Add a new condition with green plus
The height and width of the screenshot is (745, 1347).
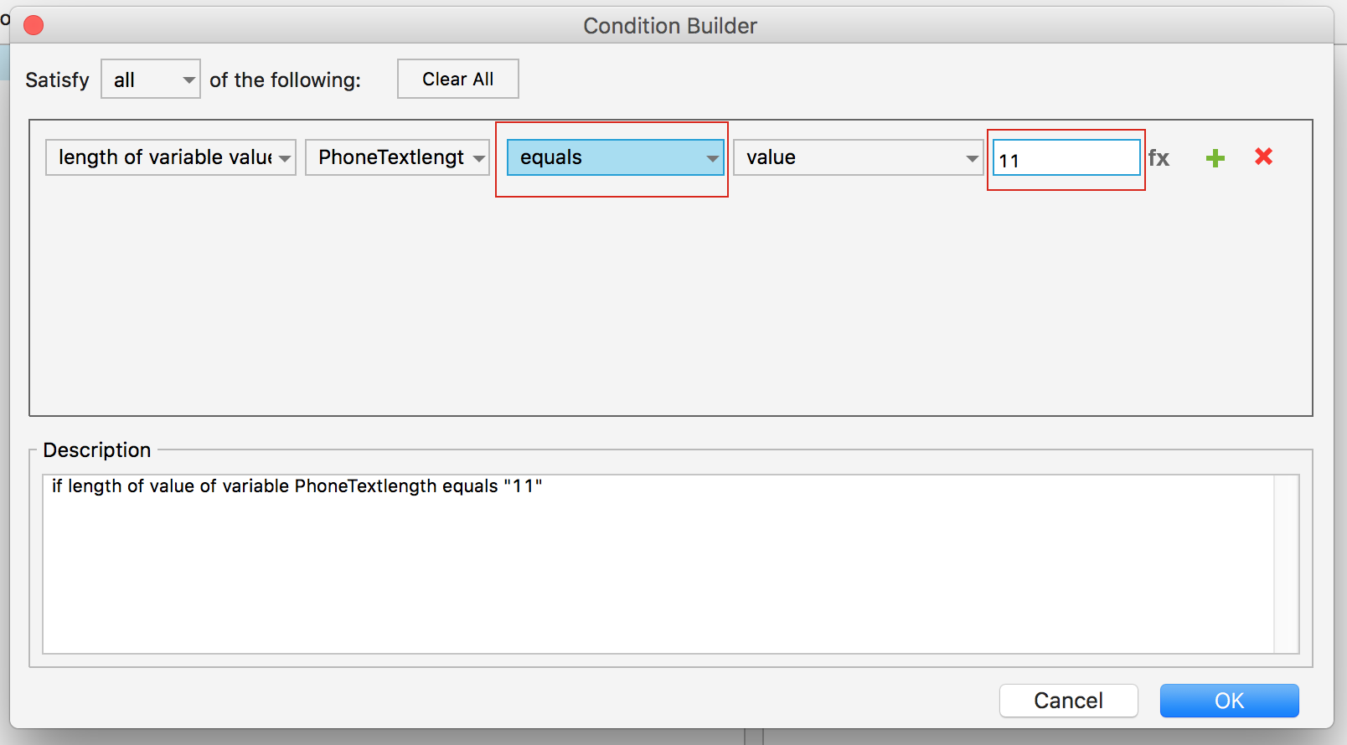pyautogui.click(x=1215, y=158)
